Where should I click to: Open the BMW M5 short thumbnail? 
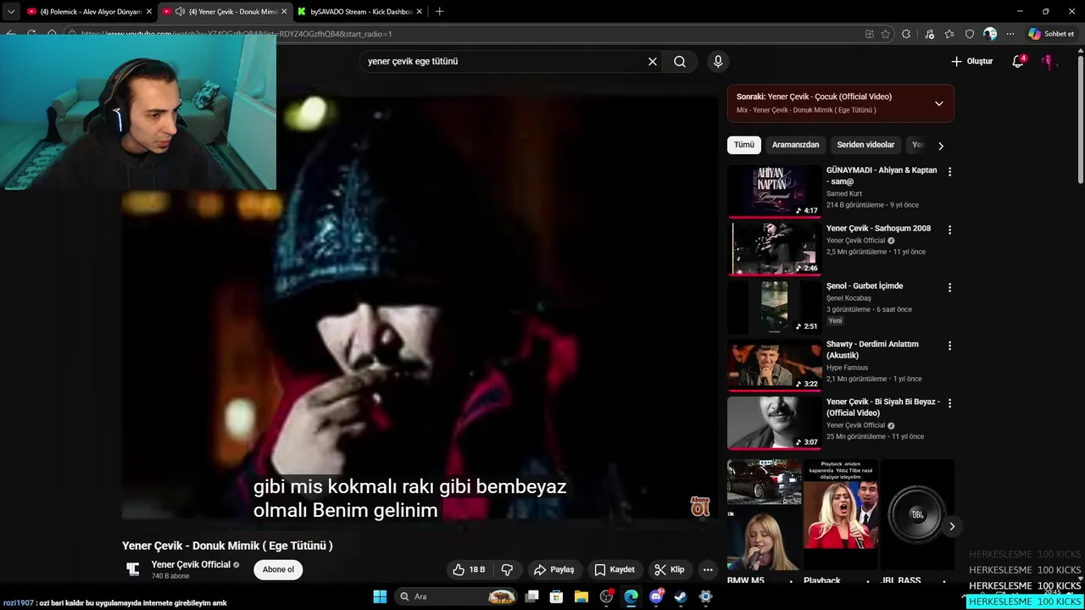point(764,514)
